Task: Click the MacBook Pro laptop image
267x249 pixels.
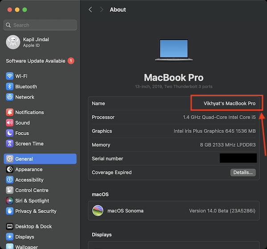Action: 174,50
